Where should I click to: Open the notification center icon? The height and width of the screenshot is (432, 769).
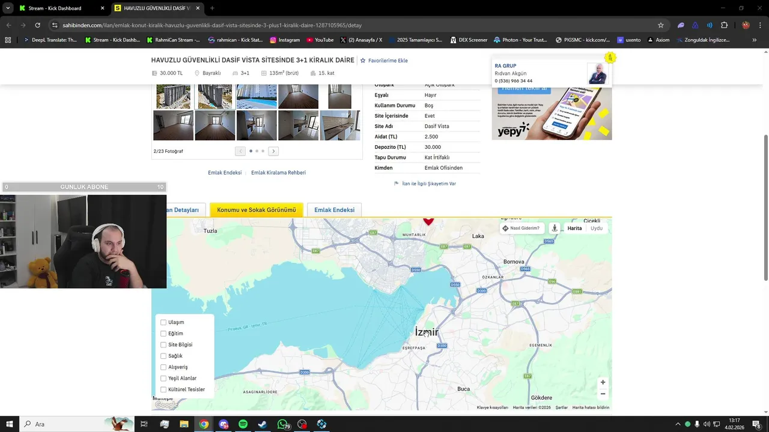click(756, 424)
